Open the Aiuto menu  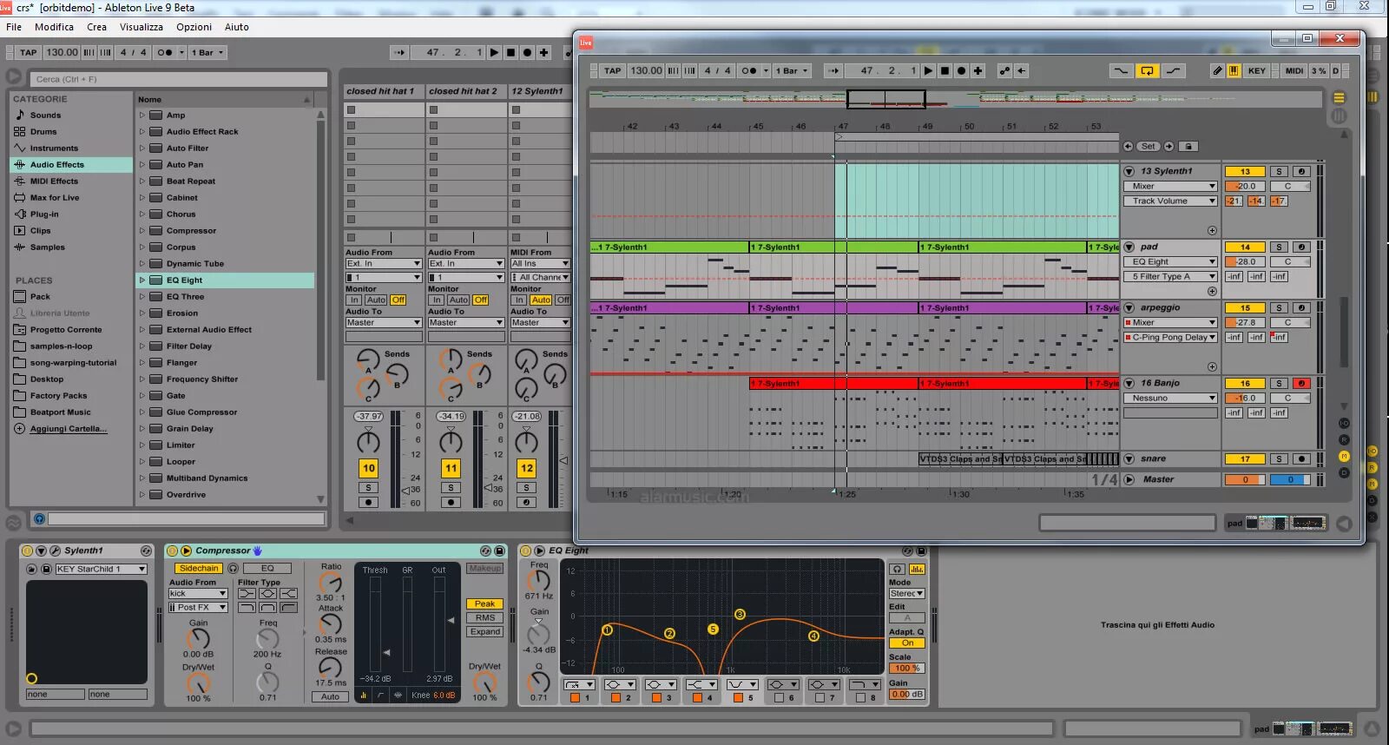(236, 27)
